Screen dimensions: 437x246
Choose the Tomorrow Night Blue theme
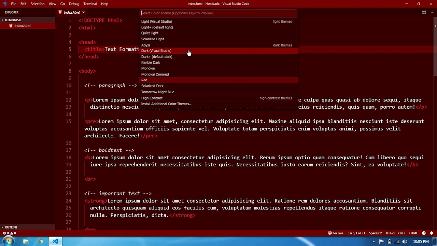pos(219,92)
